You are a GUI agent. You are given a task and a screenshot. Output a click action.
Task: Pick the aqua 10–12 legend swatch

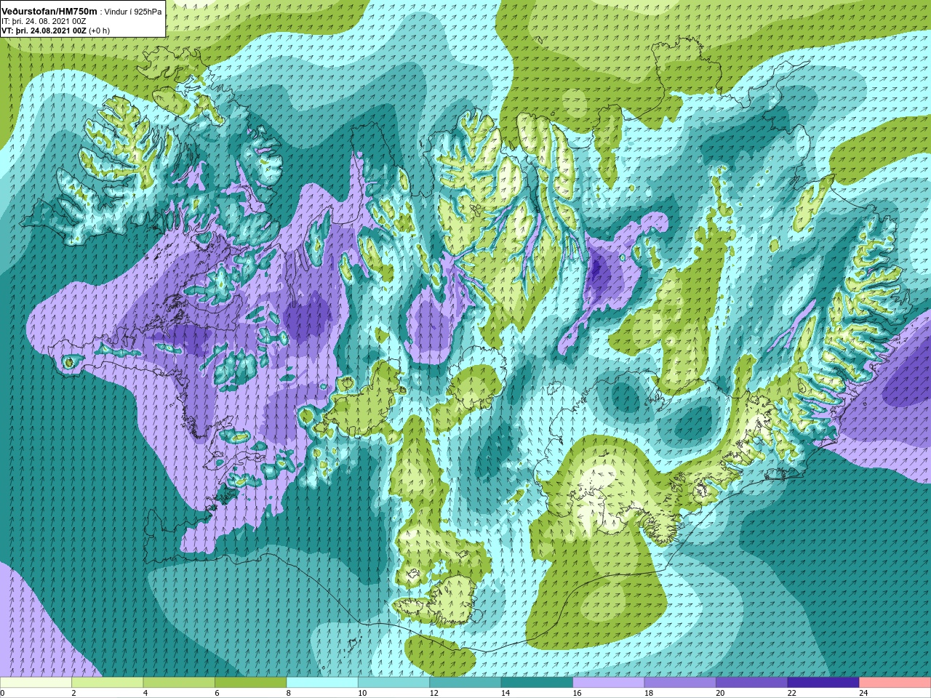point(393,683)
